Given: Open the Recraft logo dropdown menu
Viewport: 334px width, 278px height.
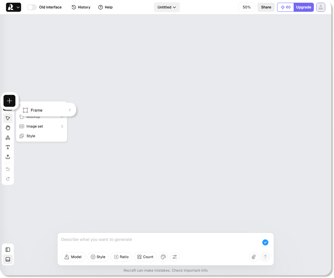Looking at the screenshot, I should 14,7.
